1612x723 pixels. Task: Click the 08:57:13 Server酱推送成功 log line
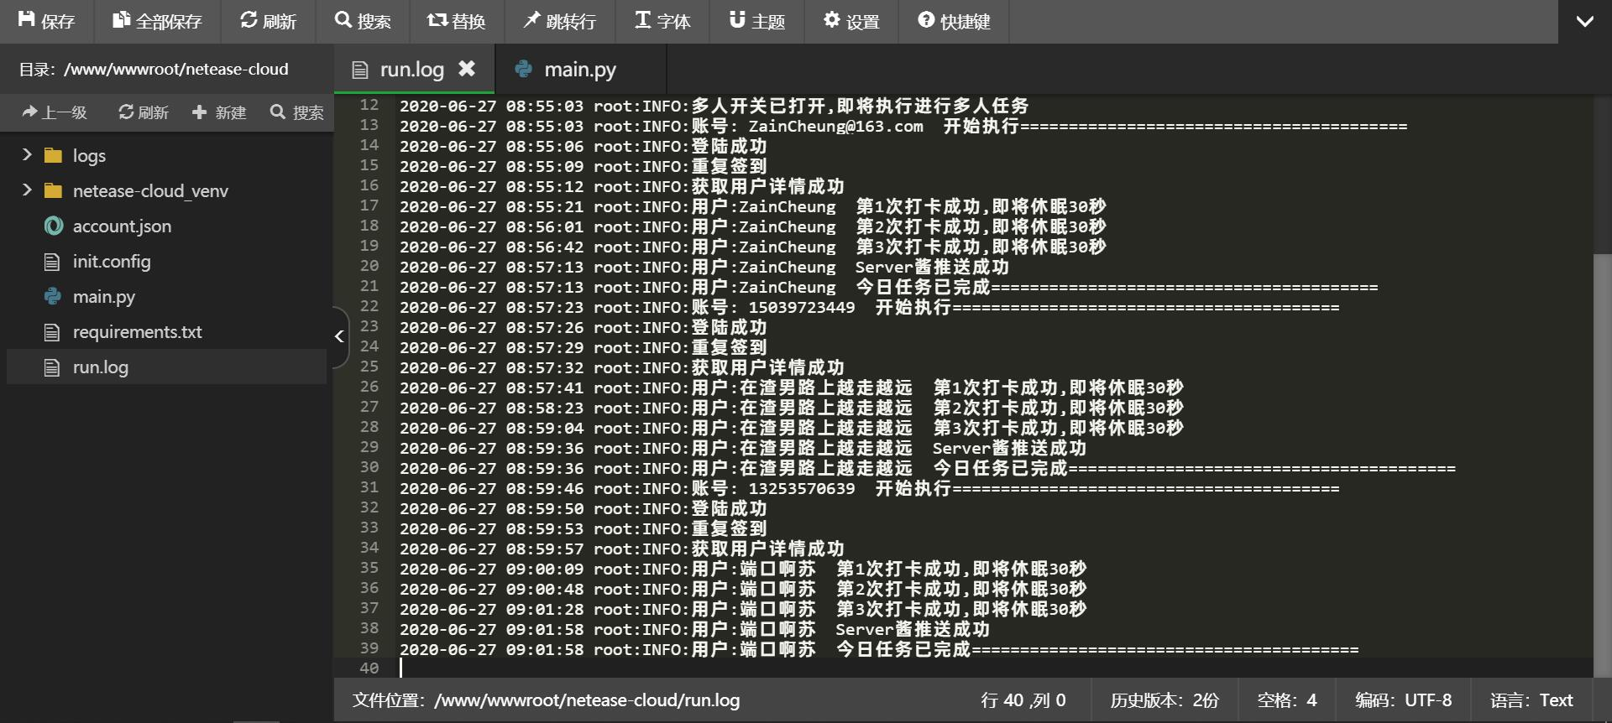point(704,267)
